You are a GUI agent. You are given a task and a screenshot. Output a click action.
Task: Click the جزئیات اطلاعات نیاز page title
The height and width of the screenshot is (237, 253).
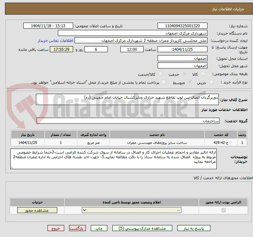tap(228, 9)
